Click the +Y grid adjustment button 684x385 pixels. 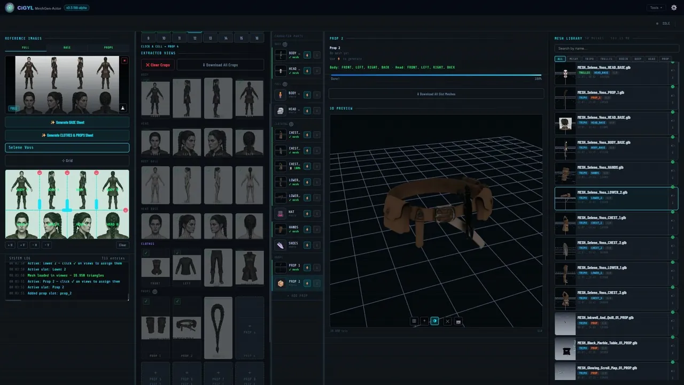click(23, 245)
